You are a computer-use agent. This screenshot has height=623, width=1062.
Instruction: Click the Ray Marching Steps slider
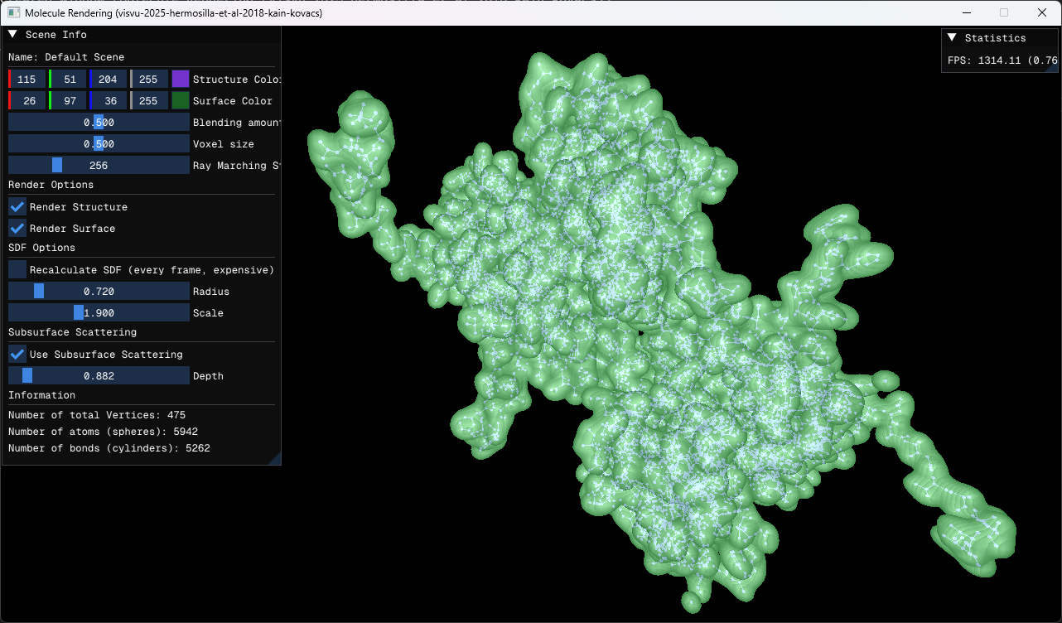click(x=99, y=166)
